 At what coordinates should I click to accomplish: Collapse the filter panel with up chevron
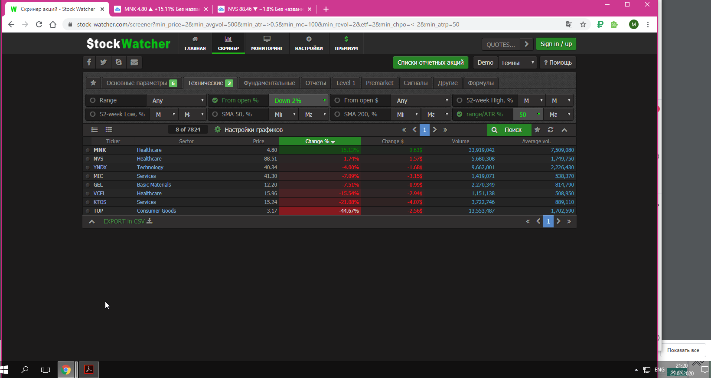[564, 130]
